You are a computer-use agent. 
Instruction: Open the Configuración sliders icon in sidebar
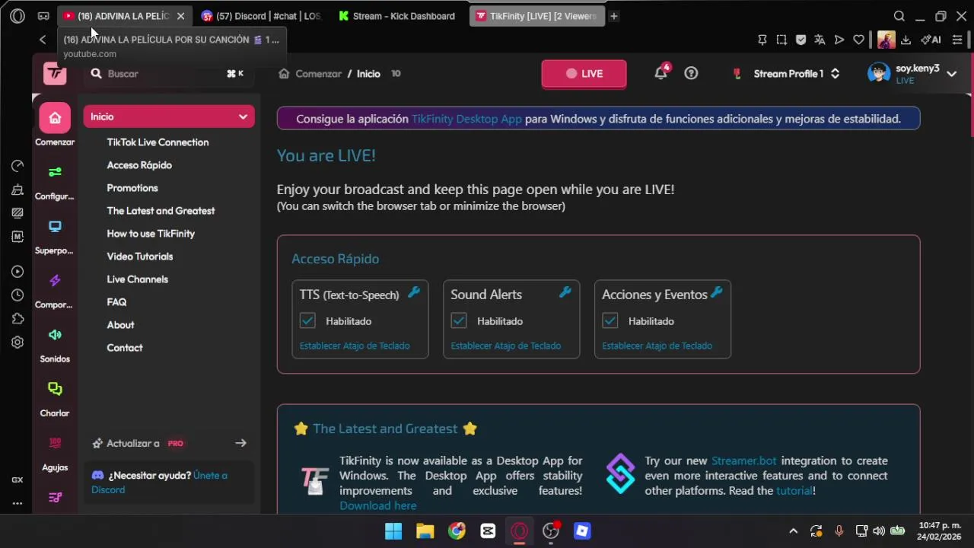click(55, 172)
